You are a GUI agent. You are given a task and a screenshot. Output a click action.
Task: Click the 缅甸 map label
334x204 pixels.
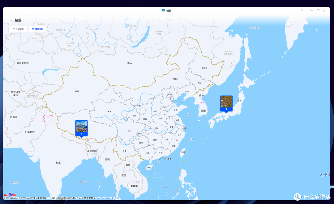108,159
